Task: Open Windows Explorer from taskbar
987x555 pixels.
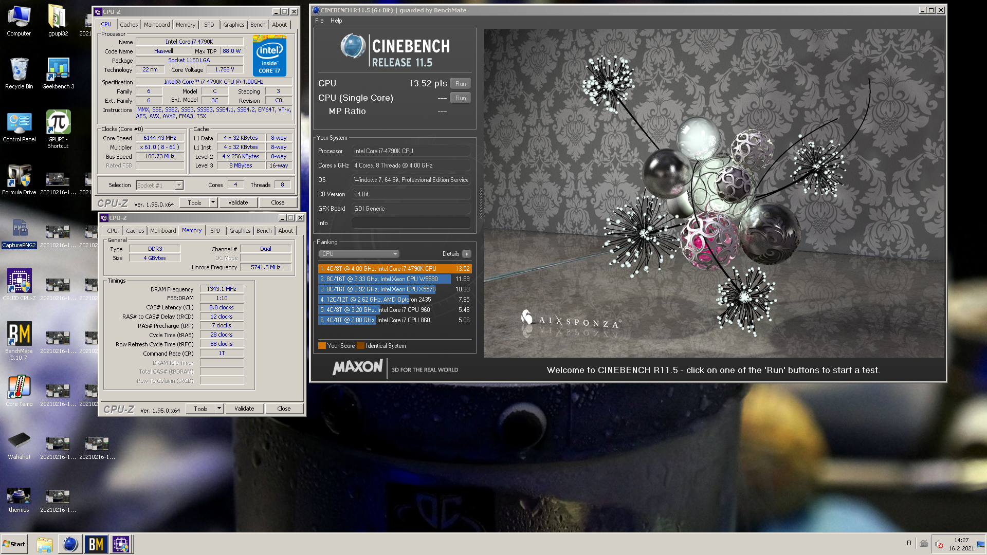Action: (x=45, y=544)
